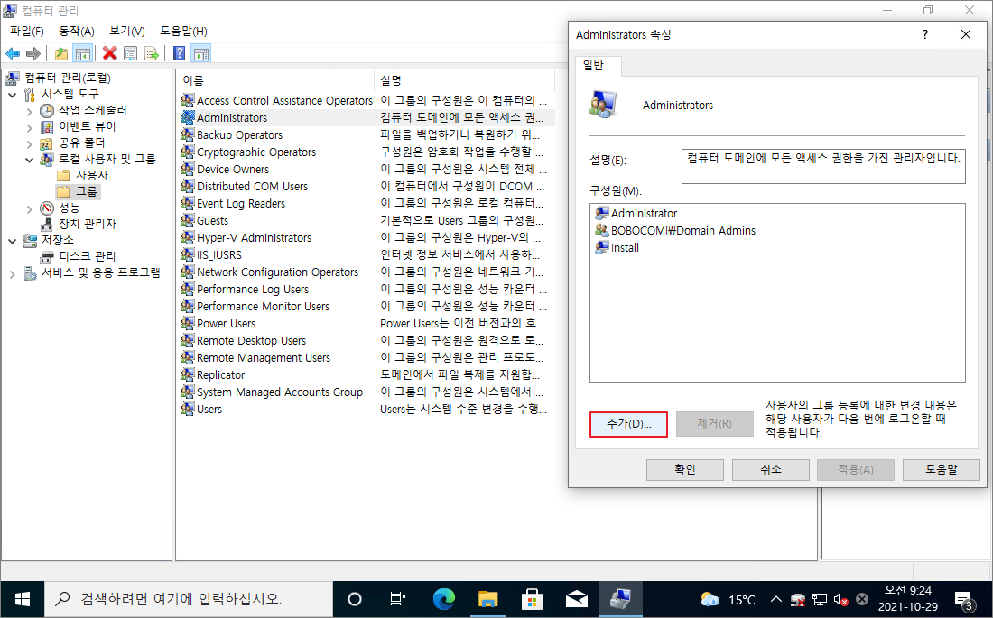Viewport: 993px width, 618px height.
Task: Open File Explorer from the taskbar
Action: pyautogui.click(x=487, y=599)
